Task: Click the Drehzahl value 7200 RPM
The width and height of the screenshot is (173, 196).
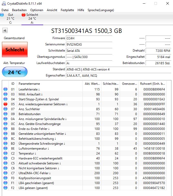Action: point(158,51)
